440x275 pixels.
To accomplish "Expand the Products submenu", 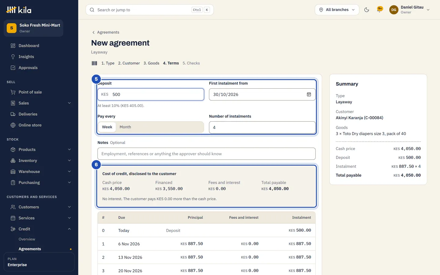I will 69,149.
